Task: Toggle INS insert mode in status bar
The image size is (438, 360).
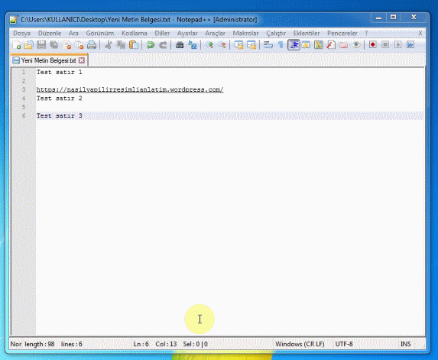Action: coord(406,344)
